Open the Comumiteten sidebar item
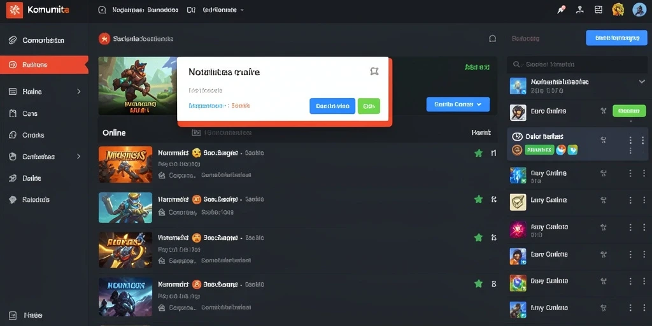This screenshot has height=326, width=652. (44, 40)
